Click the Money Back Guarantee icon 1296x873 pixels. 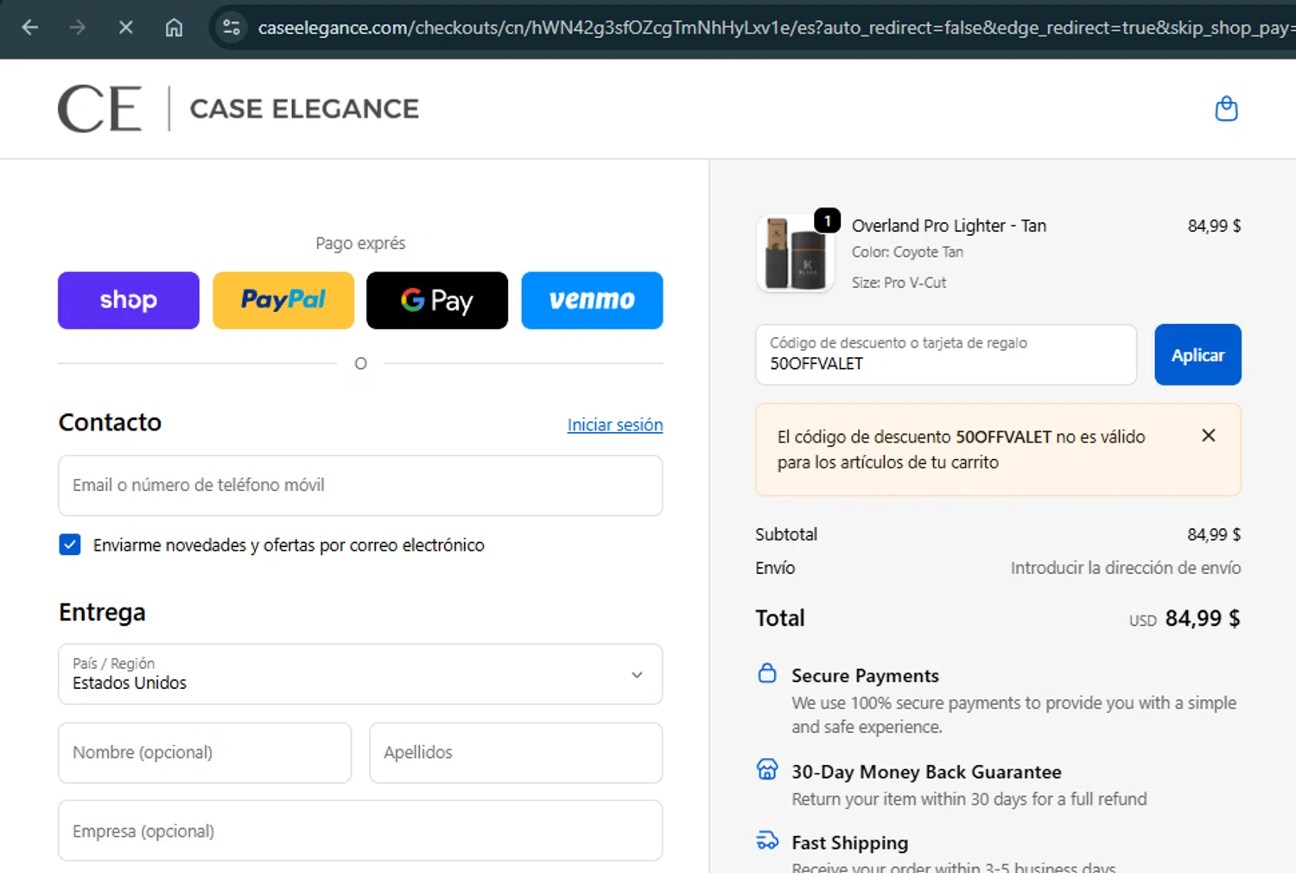coord(767,769)
